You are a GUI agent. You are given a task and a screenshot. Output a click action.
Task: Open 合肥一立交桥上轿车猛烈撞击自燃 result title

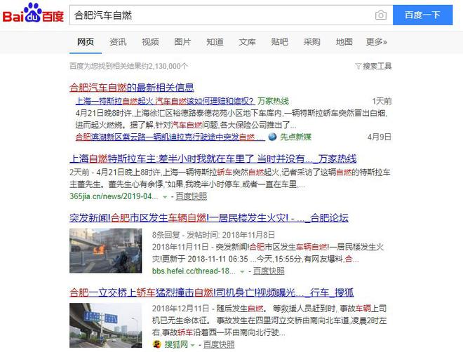coord(211,292)
